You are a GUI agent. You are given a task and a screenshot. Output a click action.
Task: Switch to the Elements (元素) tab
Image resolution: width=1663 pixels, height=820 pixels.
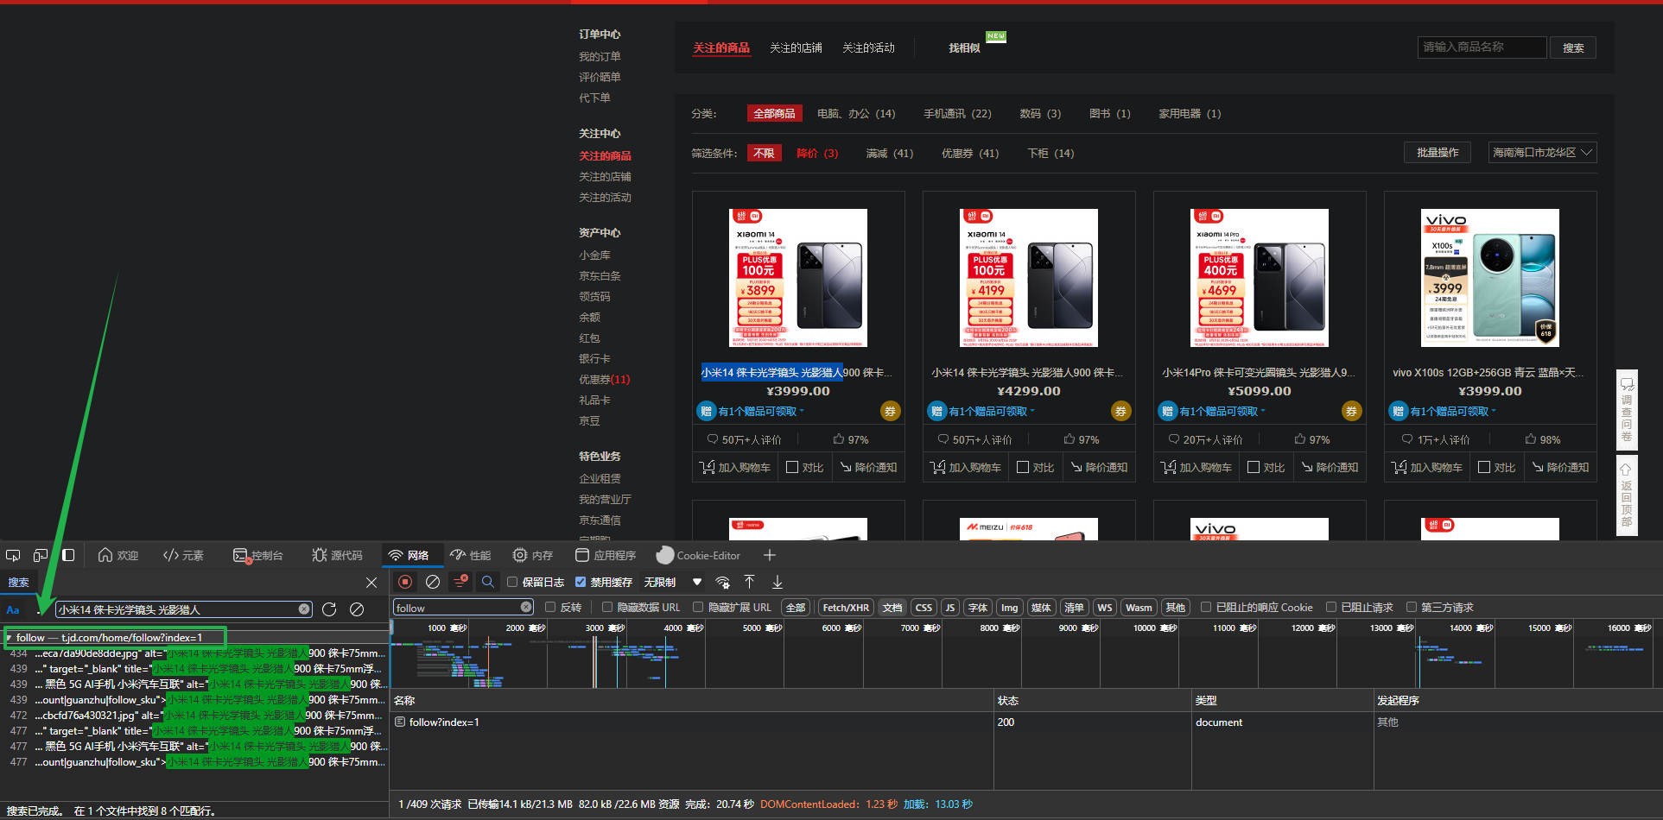[183, 555]
